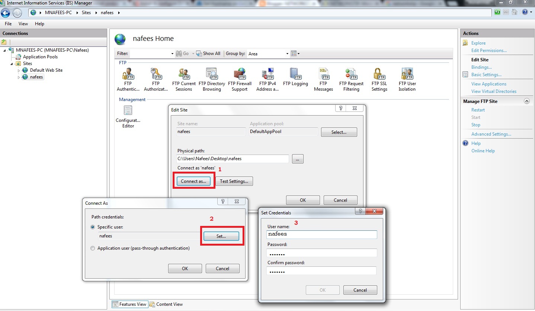Click the Forward navigation arrow

tap(17, 13)
